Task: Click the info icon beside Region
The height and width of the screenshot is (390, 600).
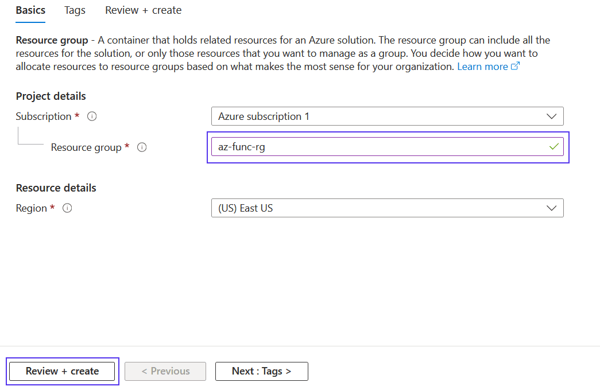Action: [x=67, y=208]
